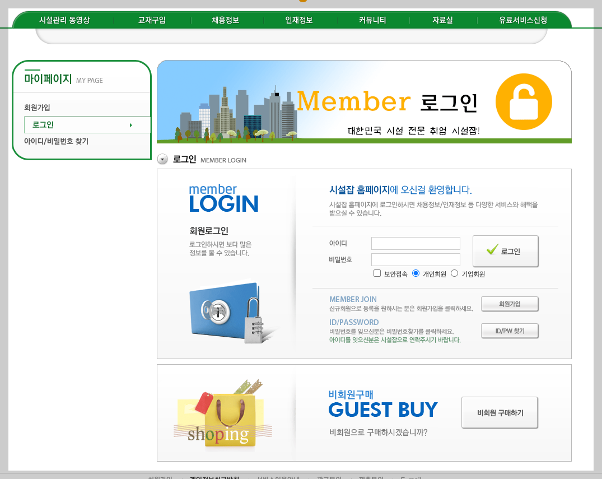Open the 유료서비스신청 menu

click(x=523, y=20)
